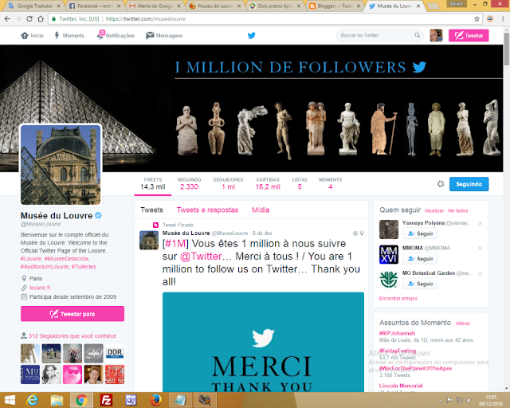Screen dimensions: 510x408
Task: Click the #MuseeDelacroix hashtag
Action: [67, 259]
